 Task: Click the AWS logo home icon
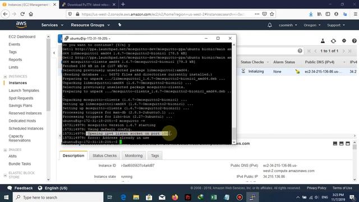(21, 25)
